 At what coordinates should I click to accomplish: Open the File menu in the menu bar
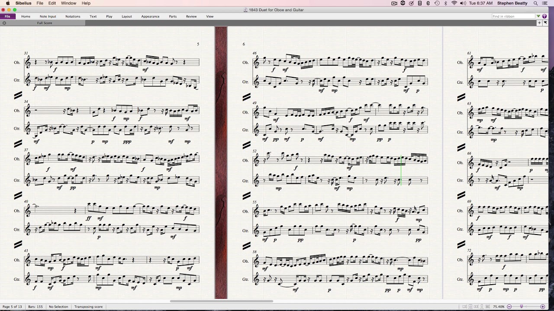[x=40, y=3]
